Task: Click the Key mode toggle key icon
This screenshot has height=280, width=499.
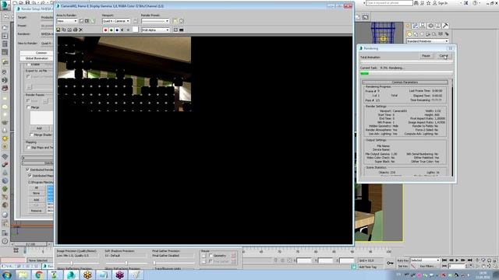Action: (x=390, y=263)
